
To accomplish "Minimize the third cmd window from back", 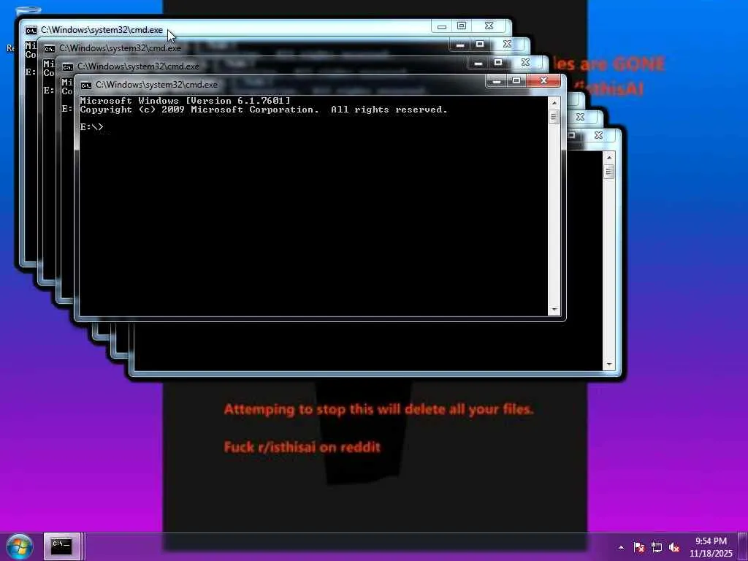I will pos(478,62).
